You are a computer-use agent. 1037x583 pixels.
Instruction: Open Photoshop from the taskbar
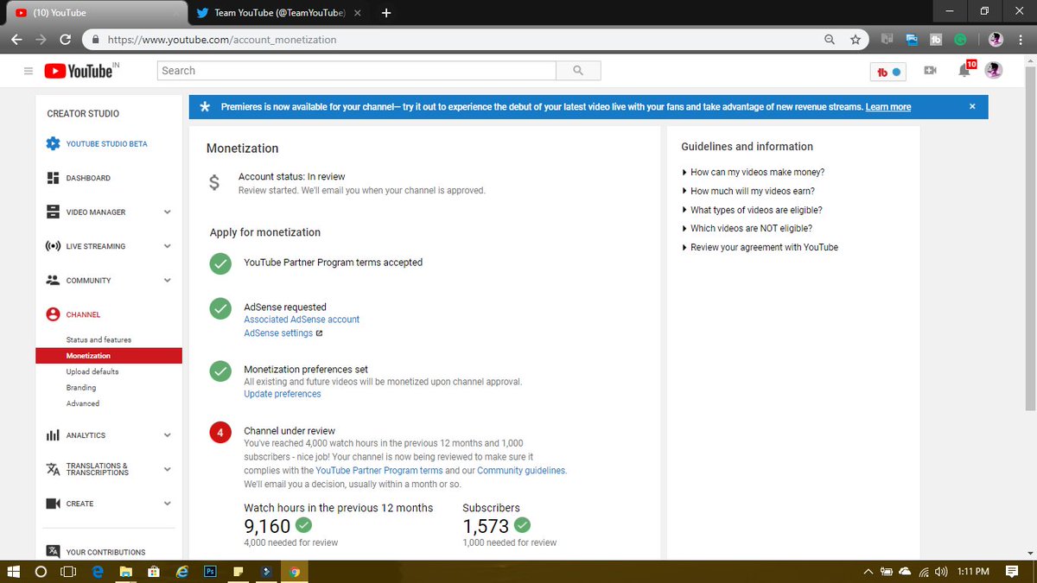click(x=209, y=572)
